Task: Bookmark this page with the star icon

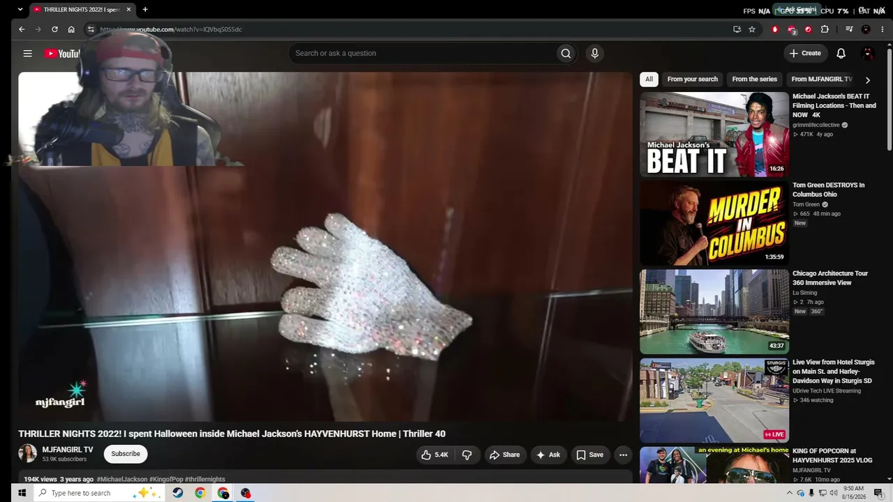Action: 752,29
